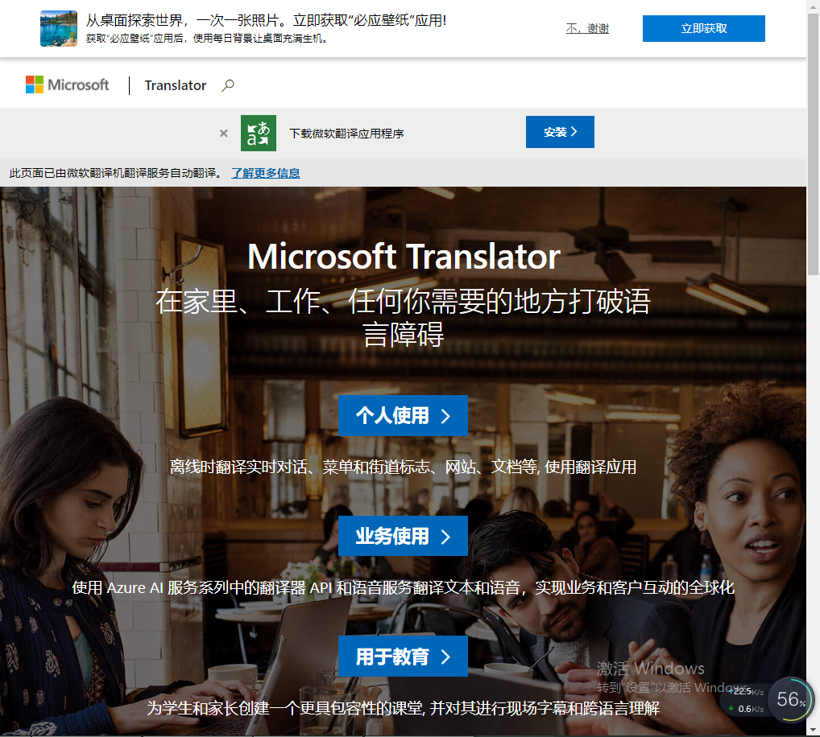Click the 安装 button
The width and height of the screenshot is (820, 737).
pos(560,132)
